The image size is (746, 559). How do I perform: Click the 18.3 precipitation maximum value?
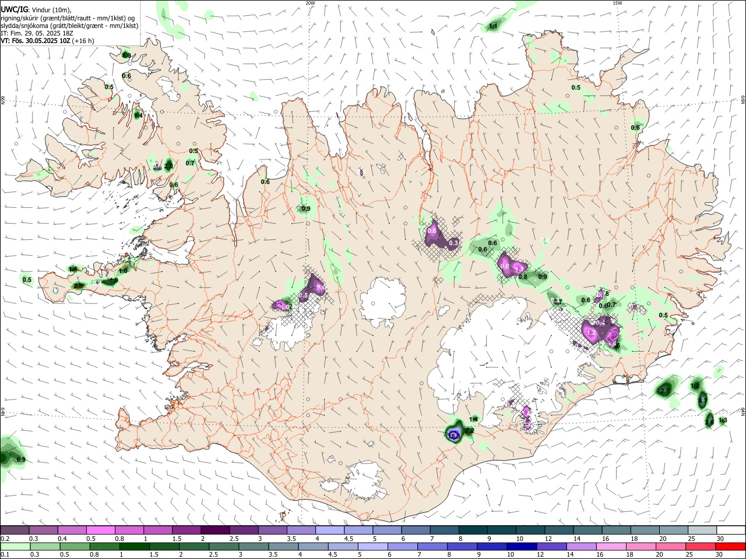click(454, 436)
